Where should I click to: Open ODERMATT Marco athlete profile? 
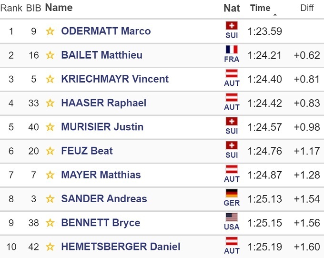click(106, 31)
